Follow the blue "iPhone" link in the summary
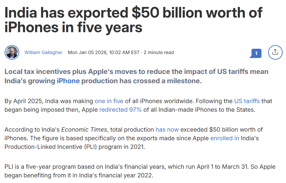The image size is (286, 183). tap(68, 81)
